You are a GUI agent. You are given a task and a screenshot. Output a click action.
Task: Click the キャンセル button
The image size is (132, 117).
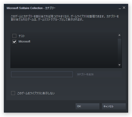click(x=114, y=106)
